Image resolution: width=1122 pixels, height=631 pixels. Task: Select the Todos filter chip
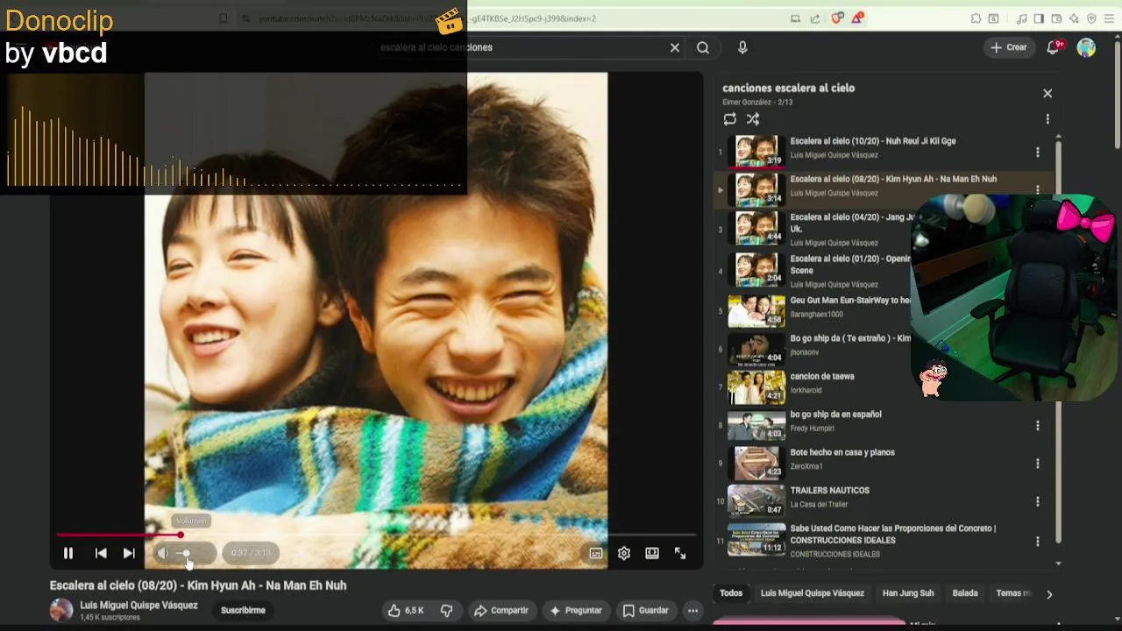pyautogui.click(x=731, y=593)
